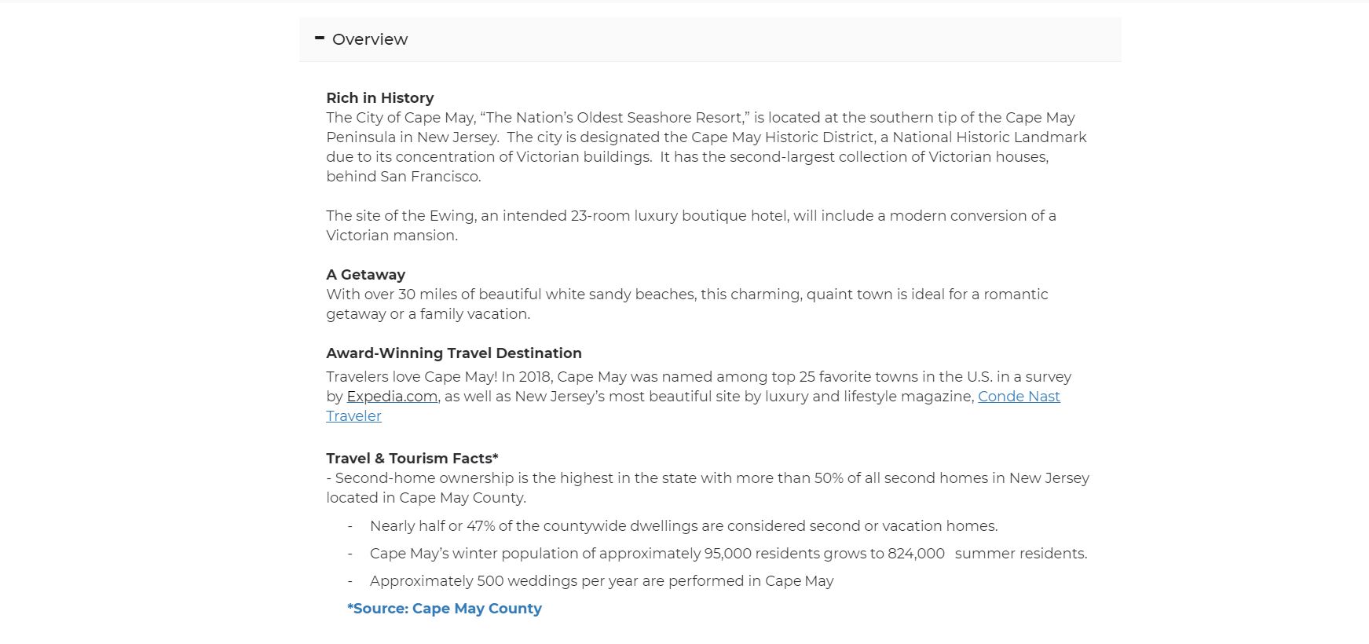Open the Conde Nast Traveler link
The height and width of the screenshot is (644, 1369).
1018,397
